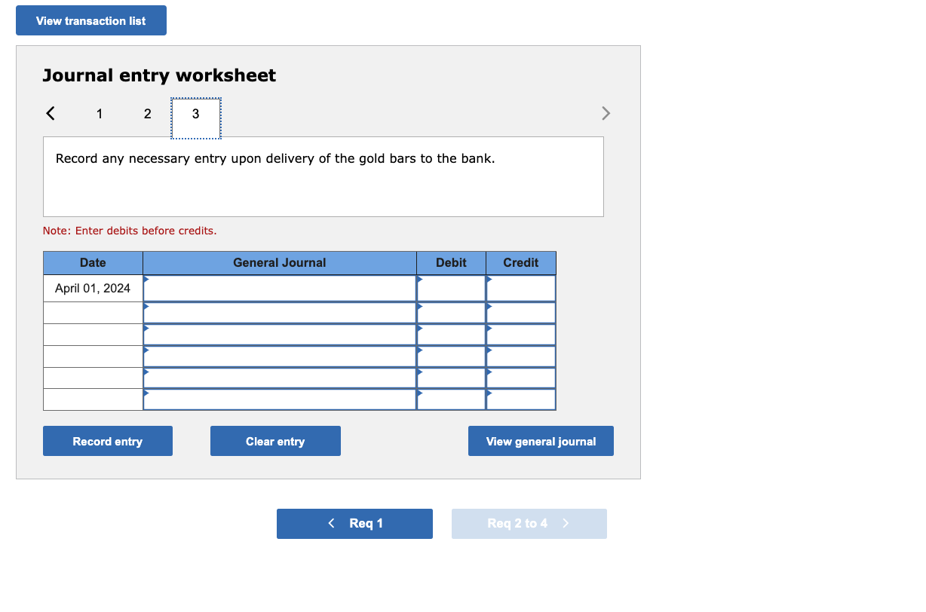Select the active worksheet tab 3
Viewport: 926px width, 612px height.
(x=195, y=113)
